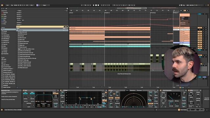Viewport: 210px width, 118px height.
Task: Expand the Format filter group
Action: coord(19,18)
